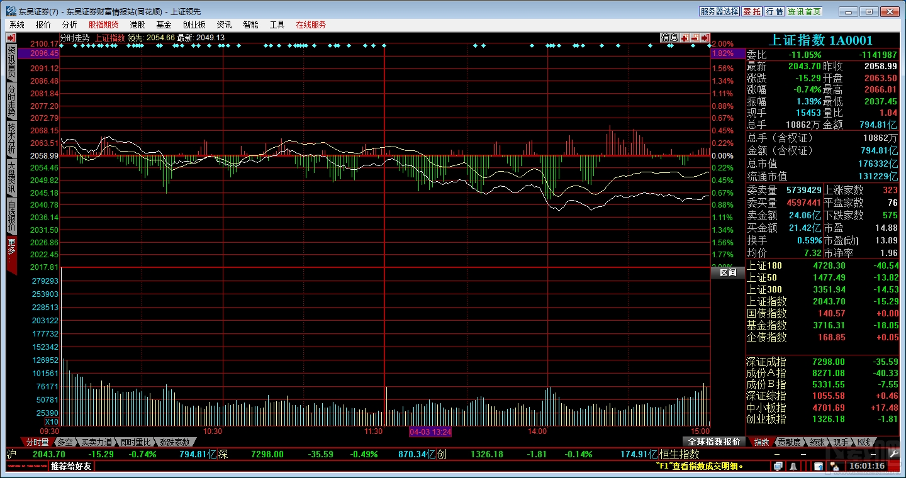Viewport: 906px width, 478px height.
Task: Click the 东吴证券 app logo in title bar
Action: pyautogui.click(x=11, y=11)
